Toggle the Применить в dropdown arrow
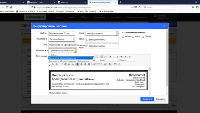 pyautogui.click(x=75, y=51)
